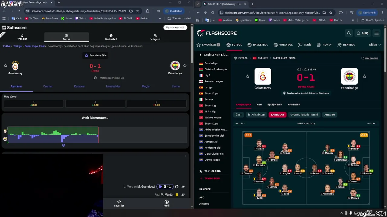
Task: Switch to H2H tab on Flashscore
Action: pyautogui.click(x=259, y=105)
